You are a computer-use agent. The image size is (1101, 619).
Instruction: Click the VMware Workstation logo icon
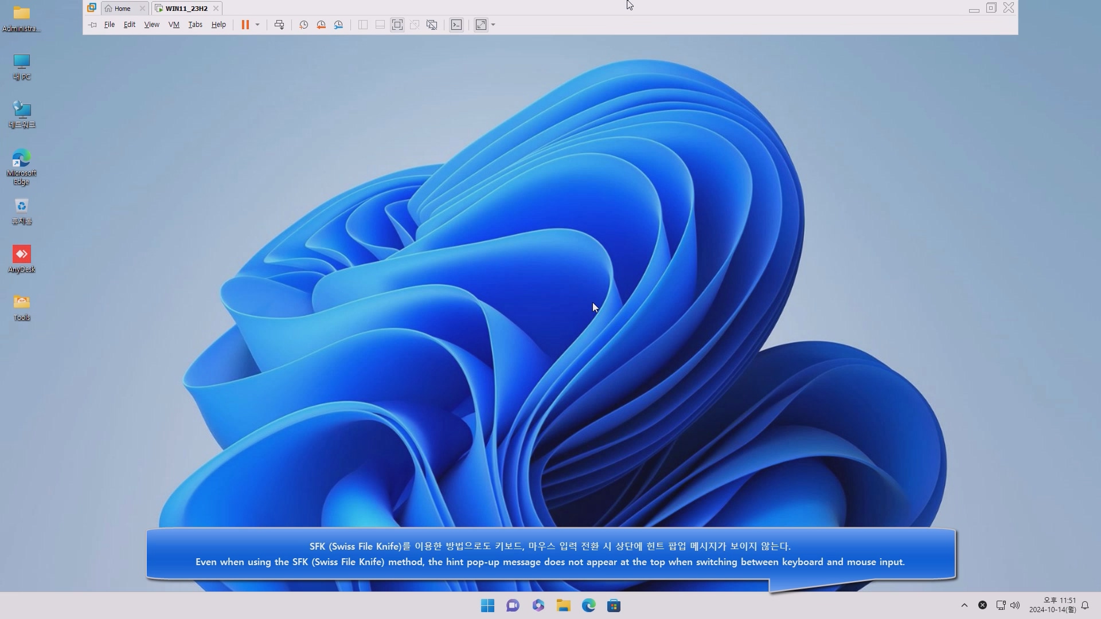coord(92,8)
